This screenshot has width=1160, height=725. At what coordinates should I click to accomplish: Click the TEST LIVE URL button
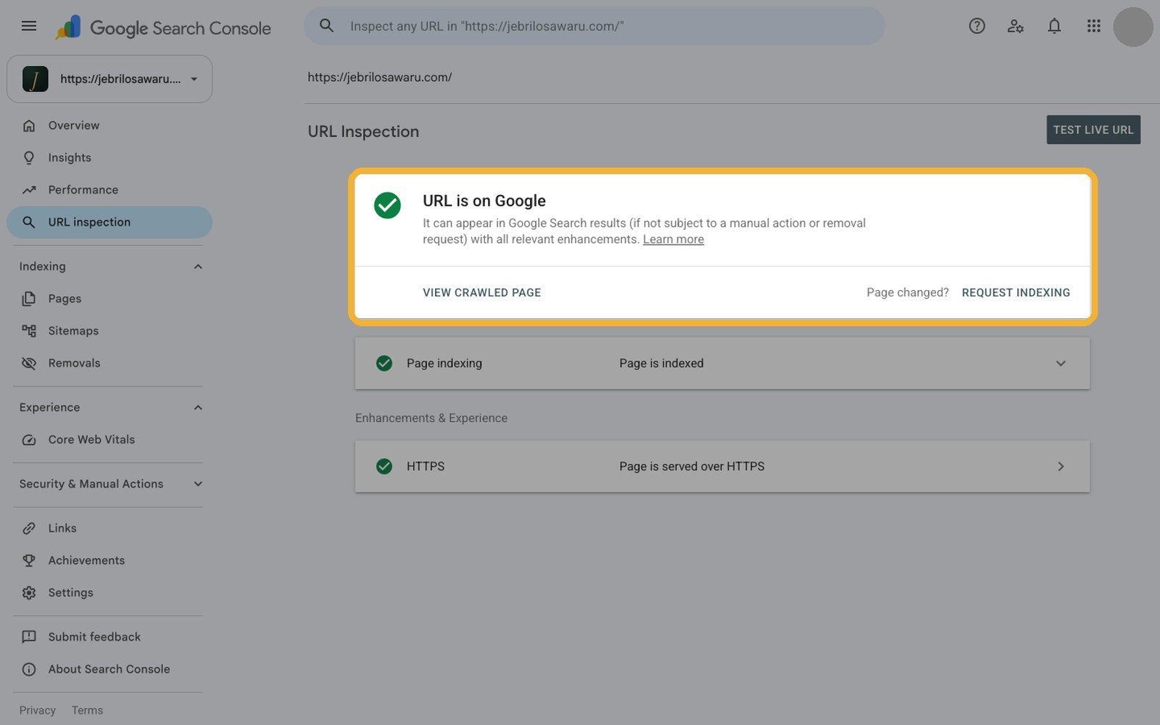(1093, 130)
